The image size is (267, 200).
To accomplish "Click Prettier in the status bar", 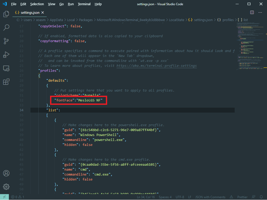I will 242,197.
